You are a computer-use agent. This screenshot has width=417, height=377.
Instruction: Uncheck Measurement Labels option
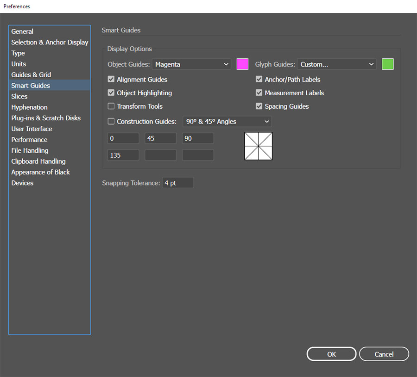(x=259, y=93)
